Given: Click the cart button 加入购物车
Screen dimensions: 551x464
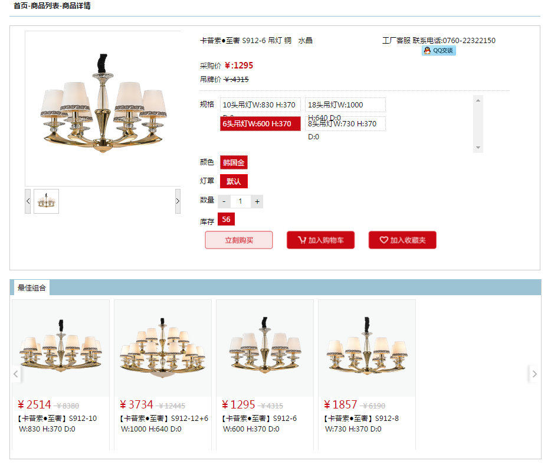Looking at the screenshot, I should [320, 240].
